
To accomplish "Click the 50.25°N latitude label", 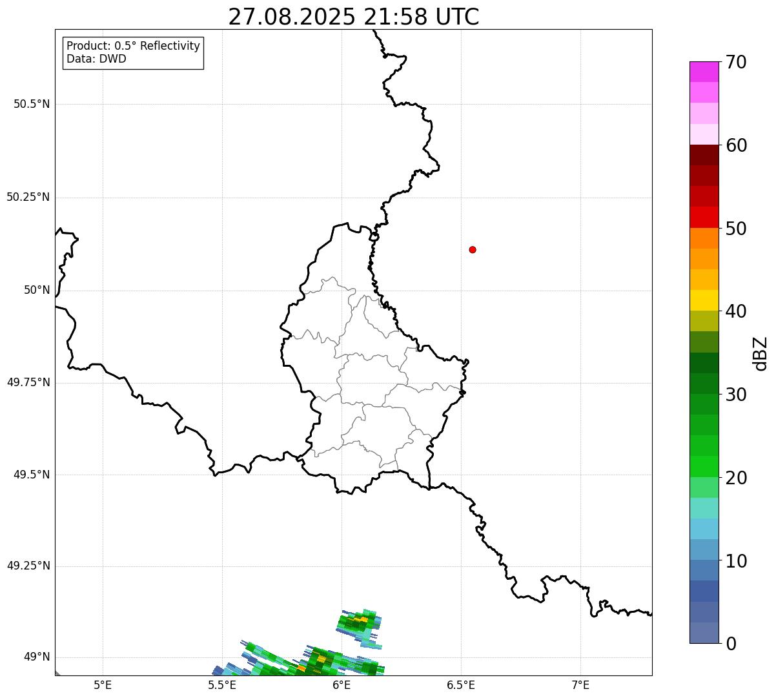I will tap(28, 197).
